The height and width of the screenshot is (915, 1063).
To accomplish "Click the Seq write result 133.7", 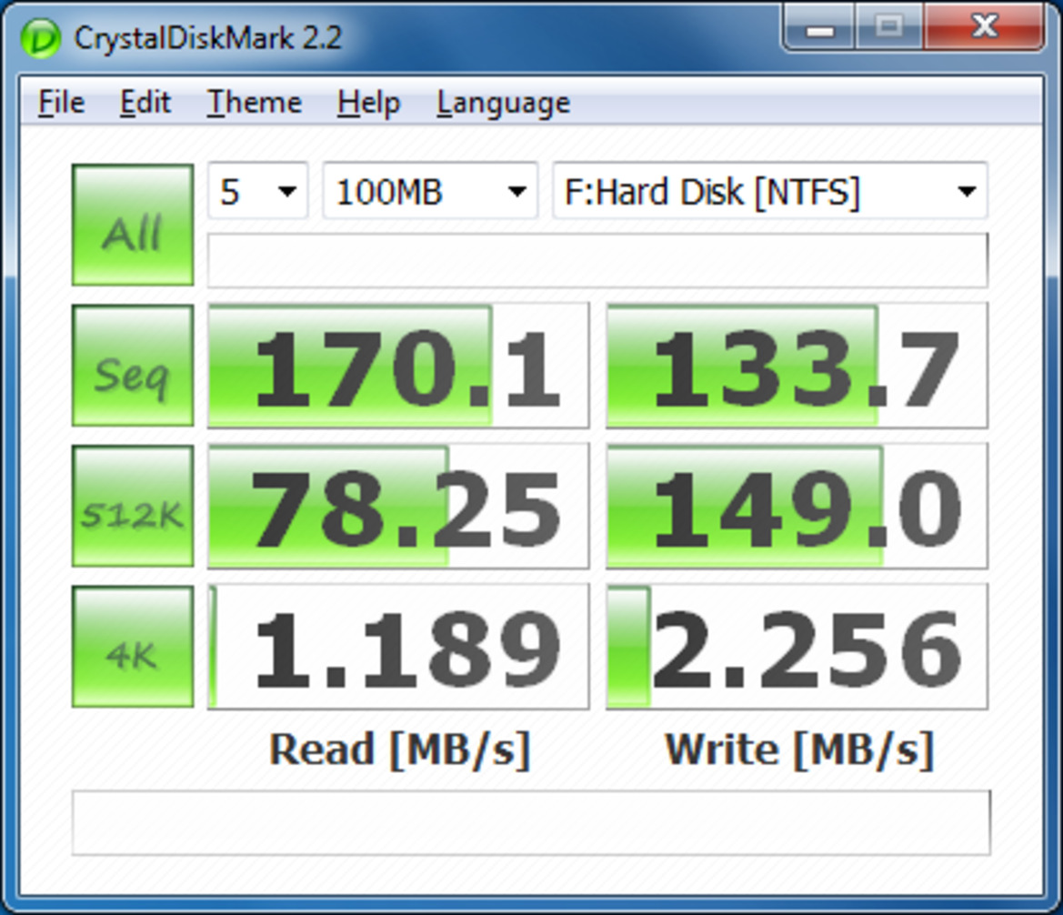I will tap(797, 366).
